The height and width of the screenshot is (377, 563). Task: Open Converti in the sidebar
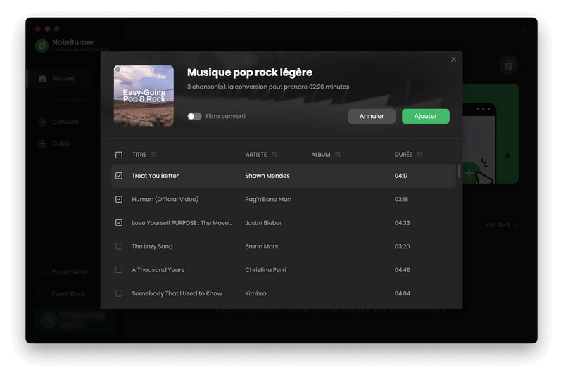coord(58,122)
